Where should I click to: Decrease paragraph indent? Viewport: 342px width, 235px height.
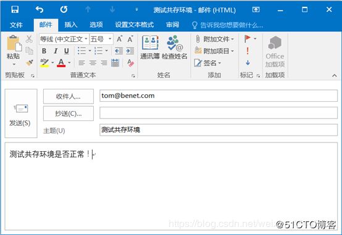pyautogui.click(x=119, y=51)
